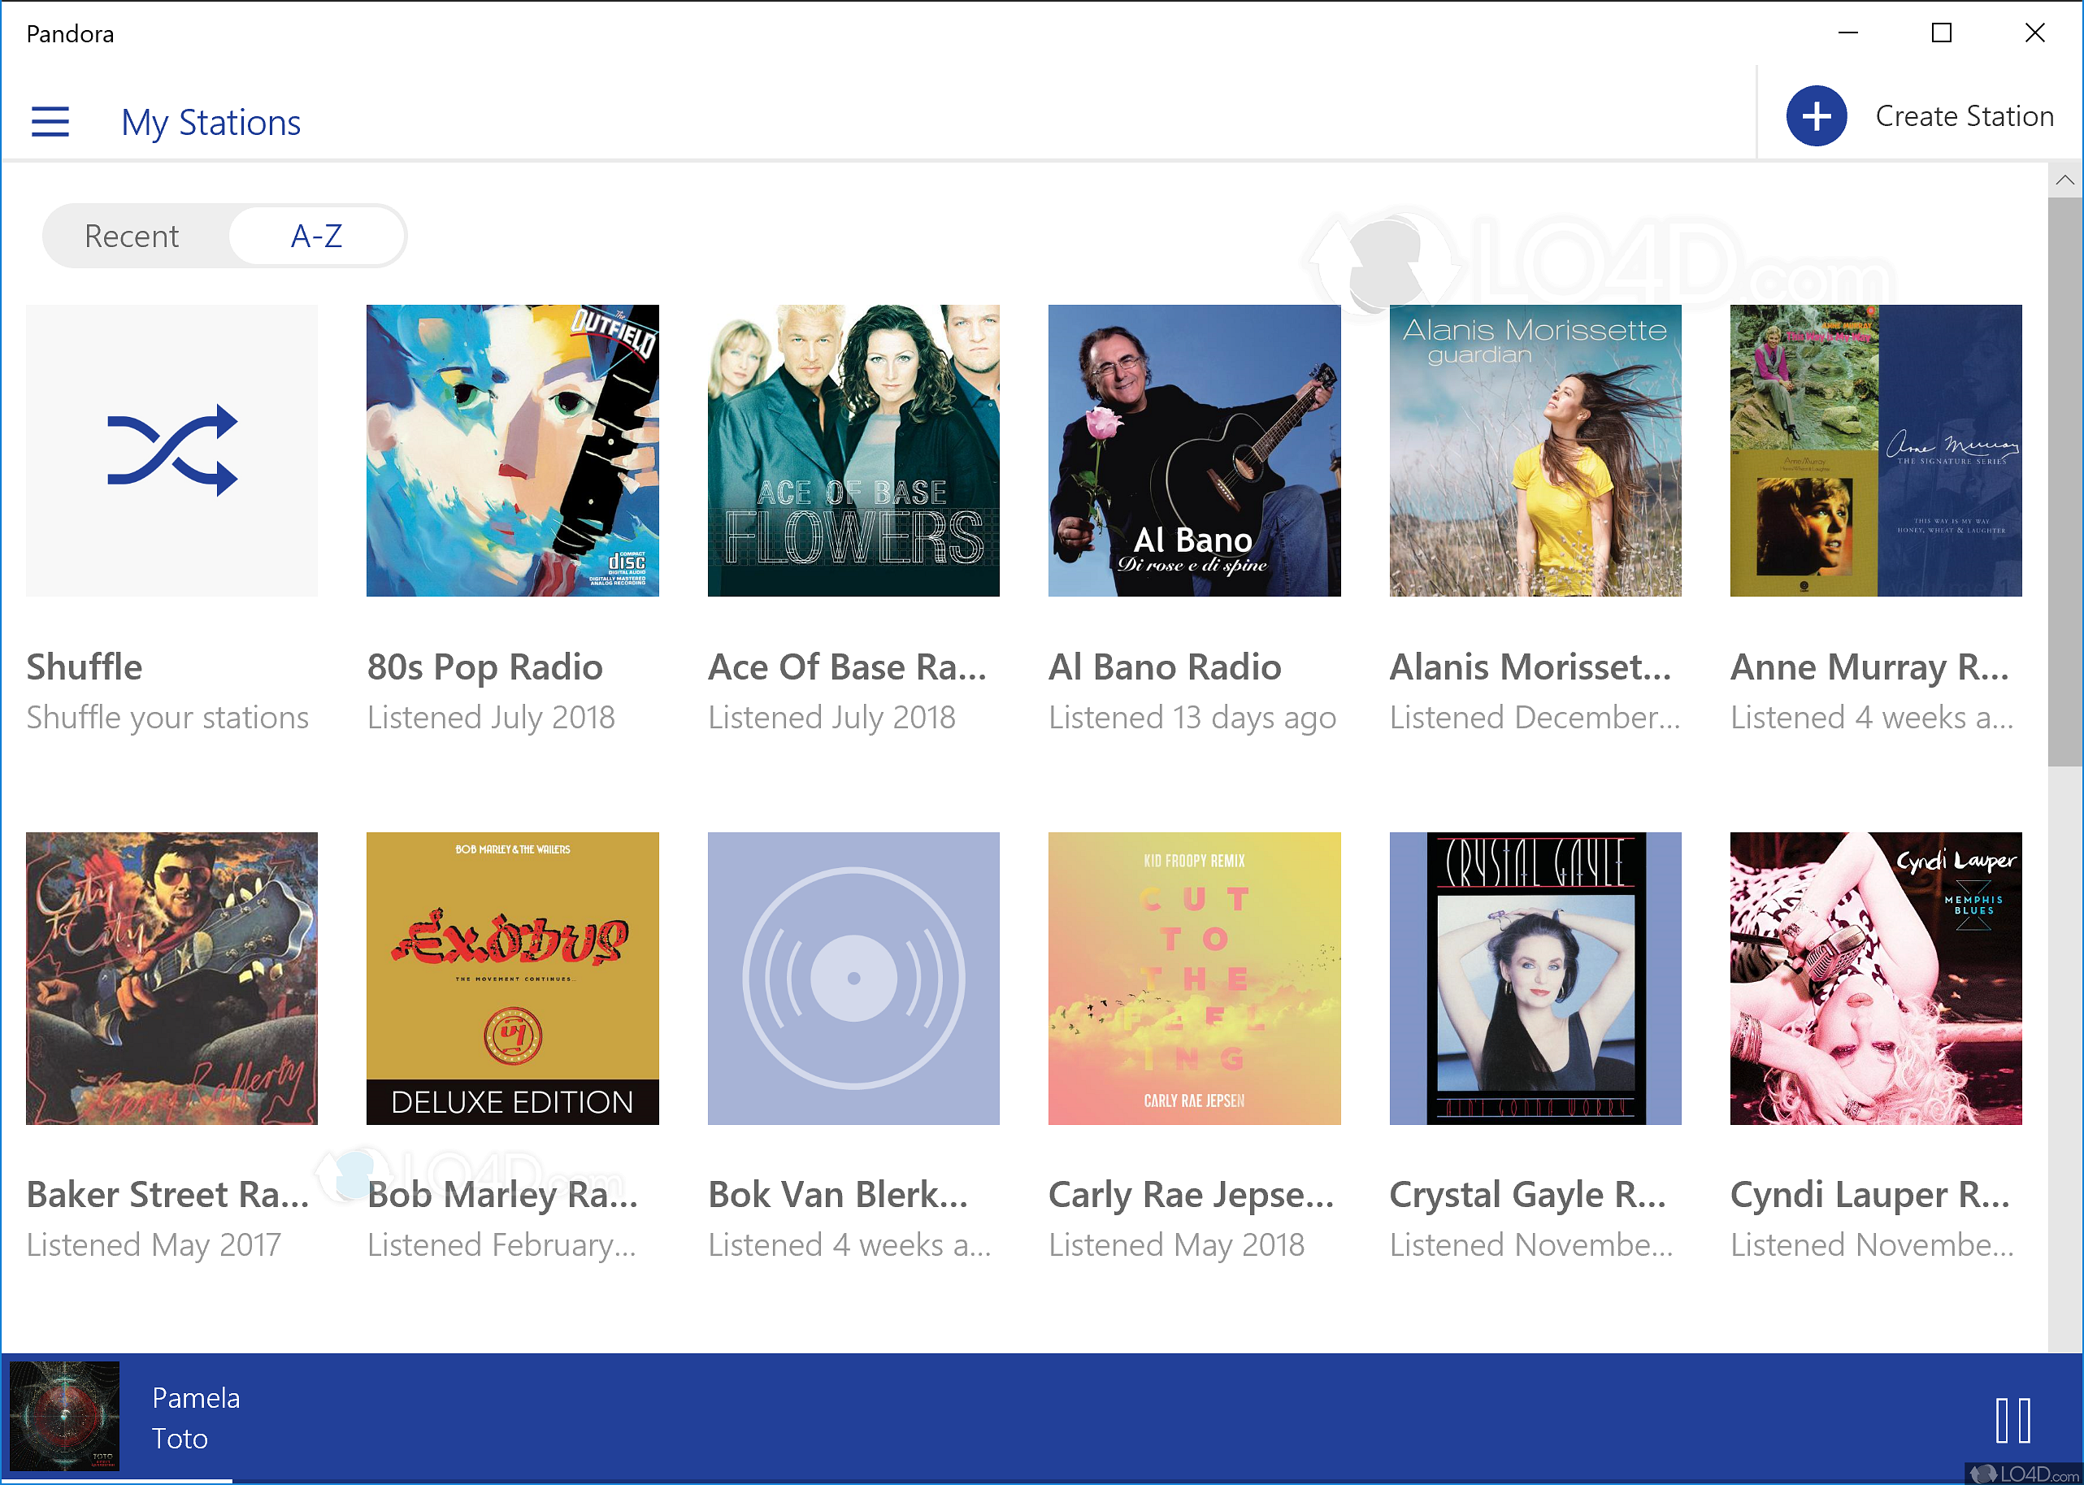The image size is (2084, 1485).
Task: Click 'Listened May 2017' text
Action: click(154, 1244)
